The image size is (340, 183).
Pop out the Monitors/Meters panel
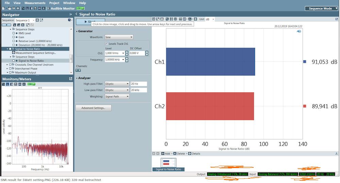coord(71,79)
